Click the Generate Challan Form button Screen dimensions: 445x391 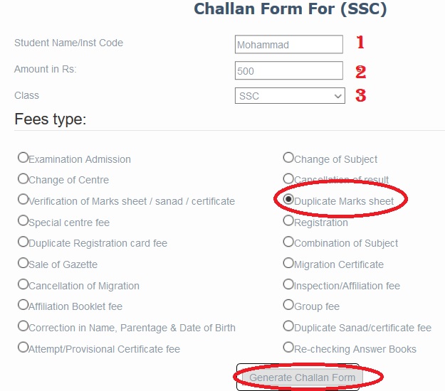(x=302, y=377)
